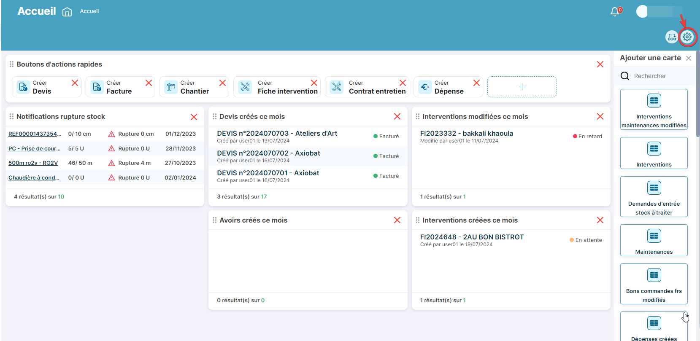This screenshot has height=341, width=700.
Task: Click the drag handle of Devis créés ce mois
Action: [x=214, y=116]
